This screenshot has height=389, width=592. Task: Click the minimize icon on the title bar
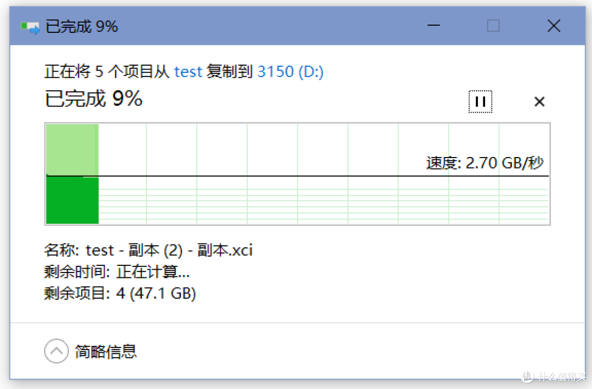point(433,26)
